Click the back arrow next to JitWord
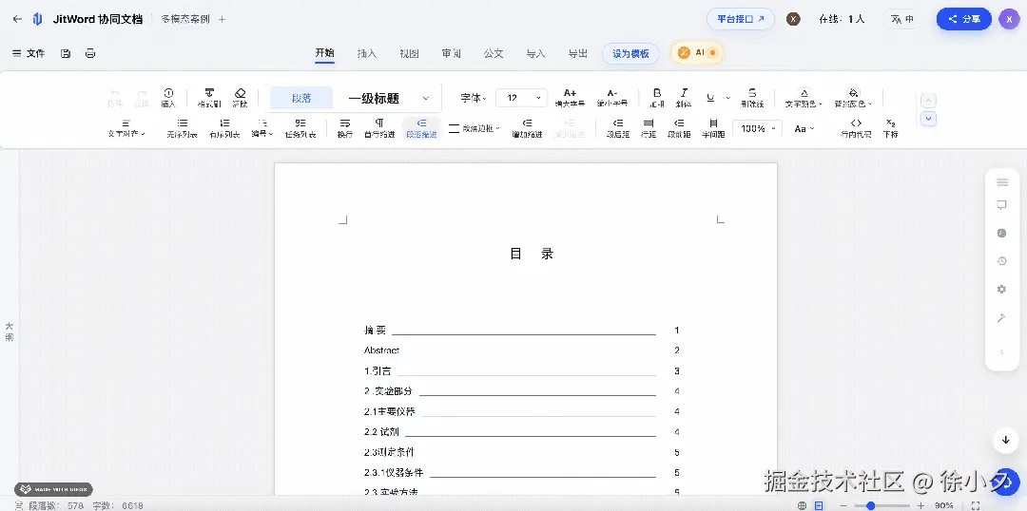Screen dimensions: 1027x511 (x=17, y=19)
